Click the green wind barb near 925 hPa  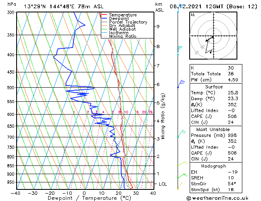pyautogui.click(x=182, y=176)
